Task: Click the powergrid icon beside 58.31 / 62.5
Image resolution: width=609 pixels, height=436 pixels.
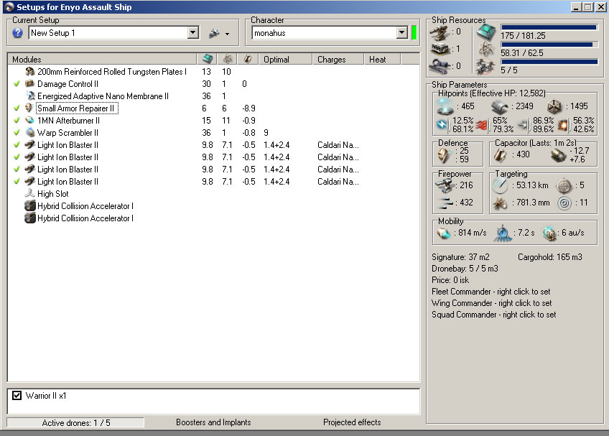Action: [x=486, y=50]
